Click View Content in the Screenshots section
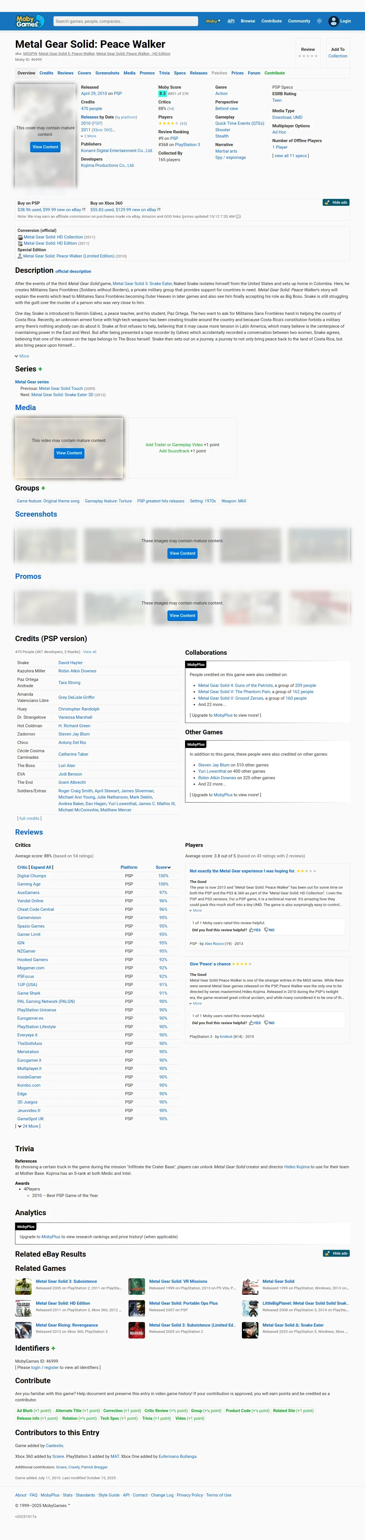Screen dimensions: 365x1540 pos(182,553)
